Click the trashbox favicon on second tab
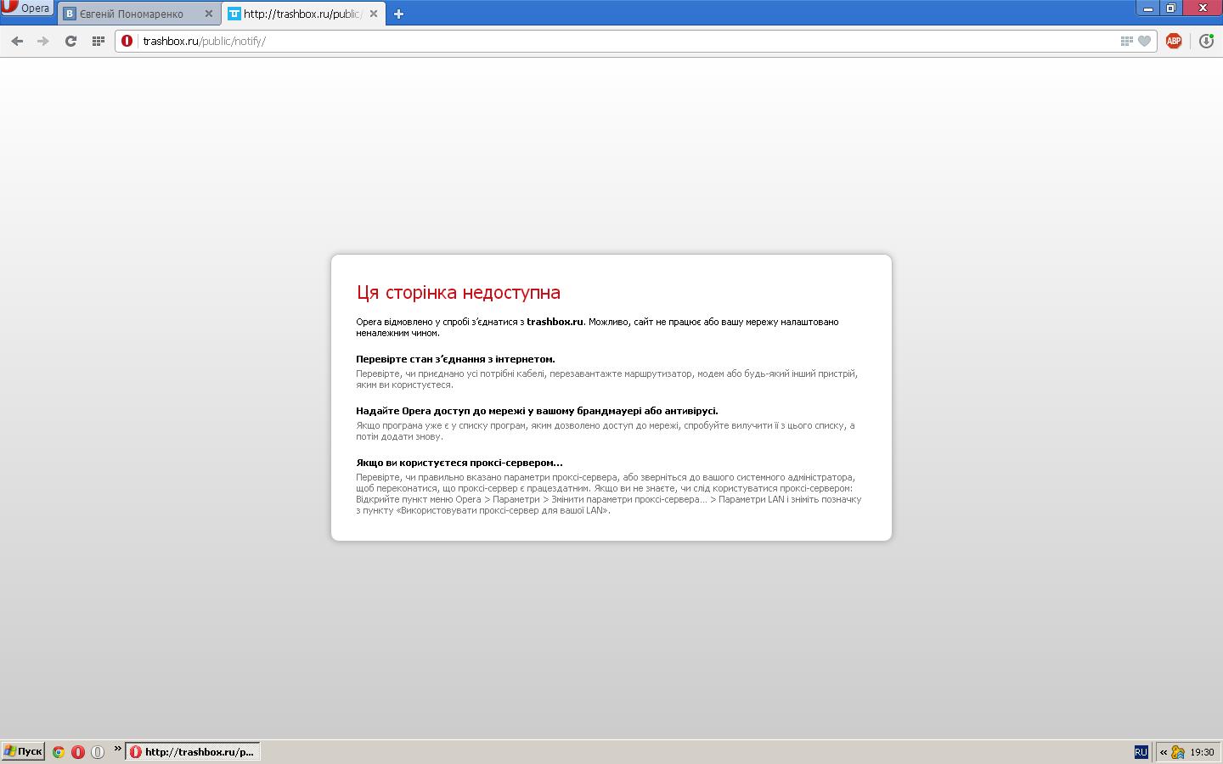Screen dimensions: 1223x764 [234, 14]
